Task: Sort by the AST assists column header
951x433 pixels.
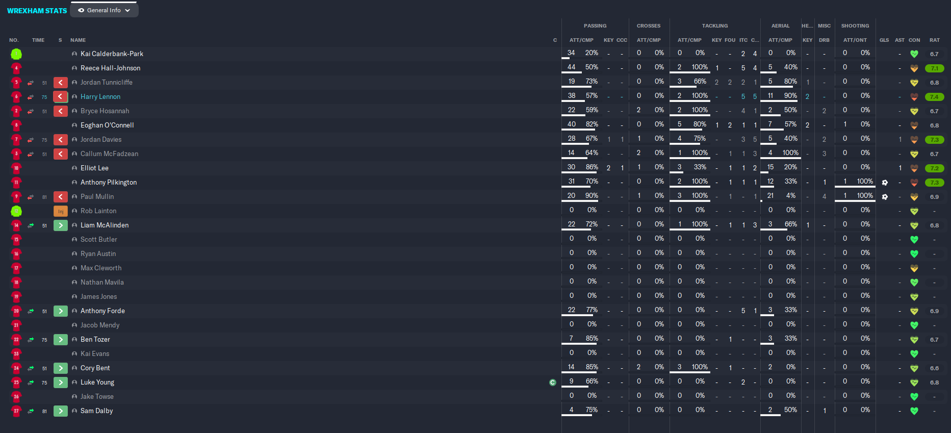Action: [x=900, y=40]
